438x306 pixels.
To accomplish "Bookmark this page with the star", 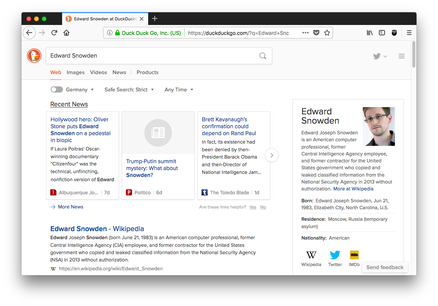I will pos(327,33).
